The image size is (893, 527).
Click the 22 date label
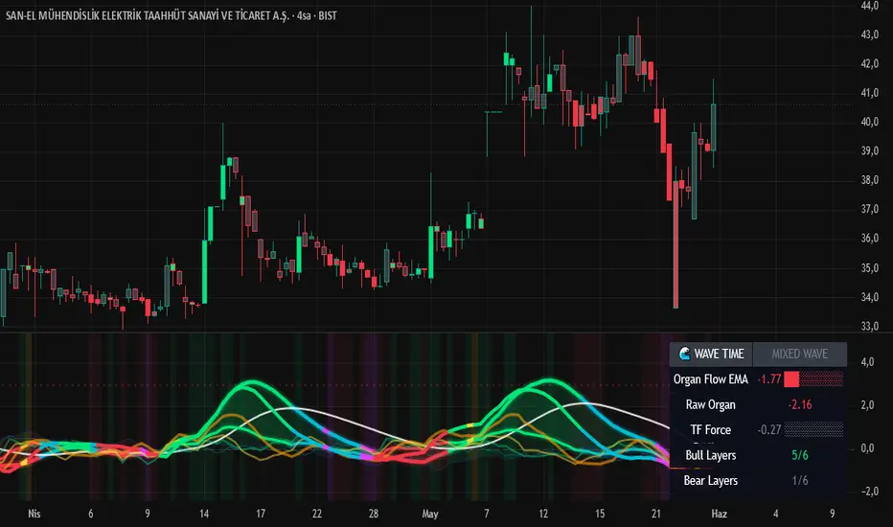pos(316,514)
